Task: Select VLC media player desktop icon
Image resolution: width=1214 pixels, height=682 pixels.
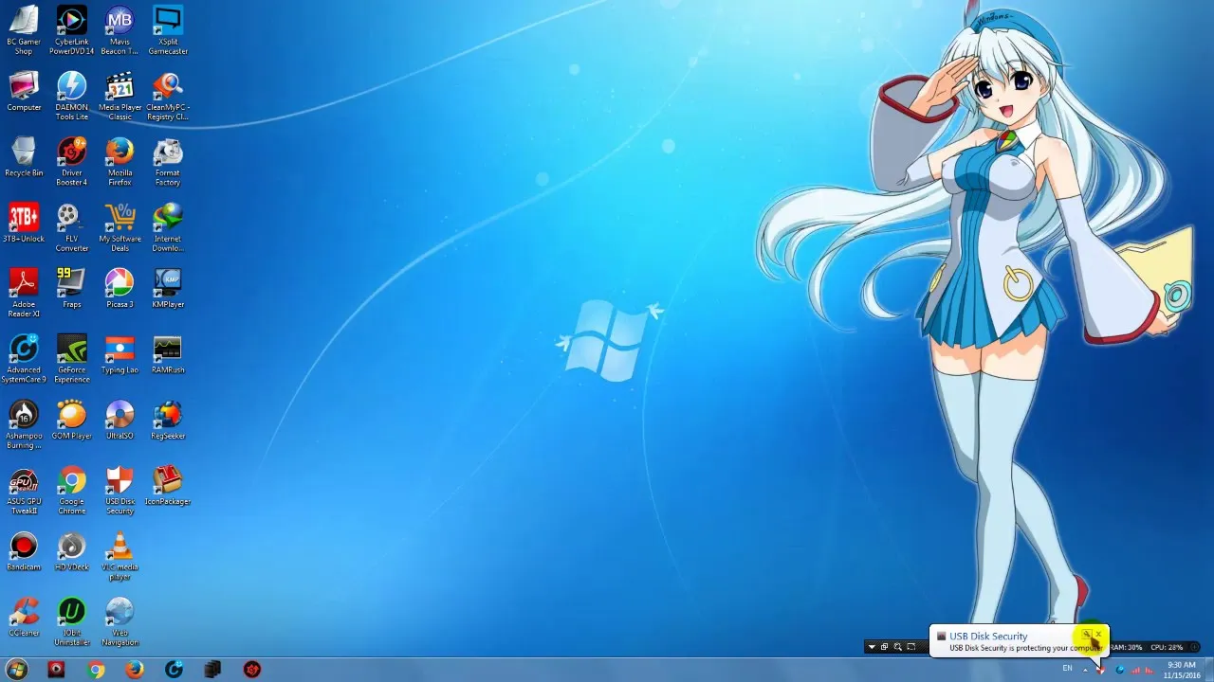Action: point(120,556)
